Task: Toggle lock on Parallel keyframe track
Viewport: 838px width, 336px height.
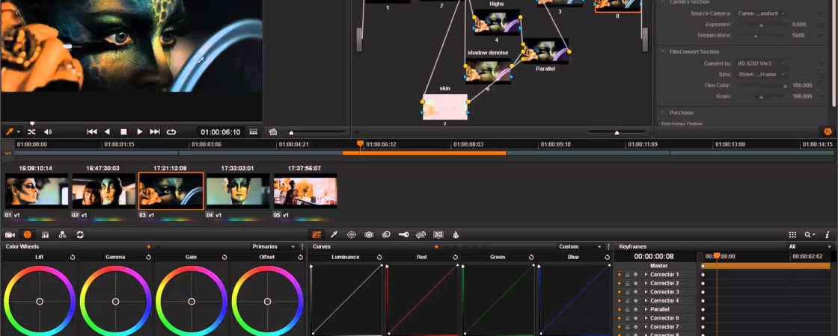Action: (x=628, y=309)
